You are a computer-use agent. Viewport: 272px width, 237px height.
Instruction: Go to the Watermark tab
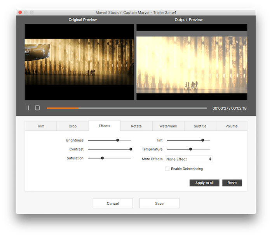pos(168,126)
